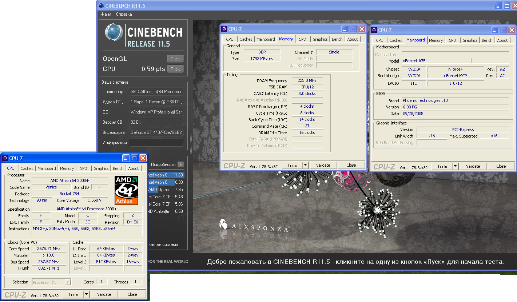Start OpenGL test with Пуск button
The height and width of the screenshot is (302, 517).
tap(175, 59)
